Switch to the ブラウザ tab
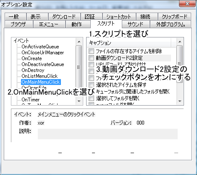The height and width of the screenshot is (175, 197). [x=18, y=24]
